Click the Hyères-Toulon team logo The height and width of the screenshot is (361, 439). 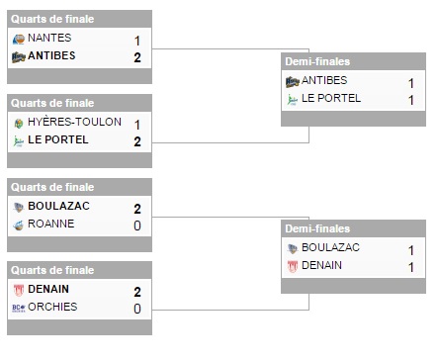pyautogui.click(x=19, y=124)
